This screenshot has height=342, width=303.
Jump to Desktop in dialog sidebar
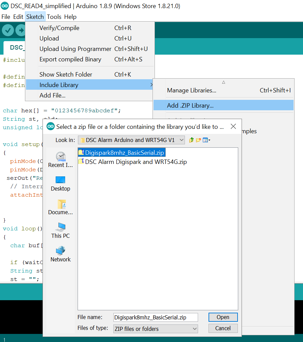tap(60, 184)
